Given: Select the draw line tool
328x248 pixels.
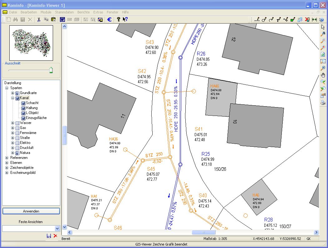Looking at the screenshot, I should point(257,19).
